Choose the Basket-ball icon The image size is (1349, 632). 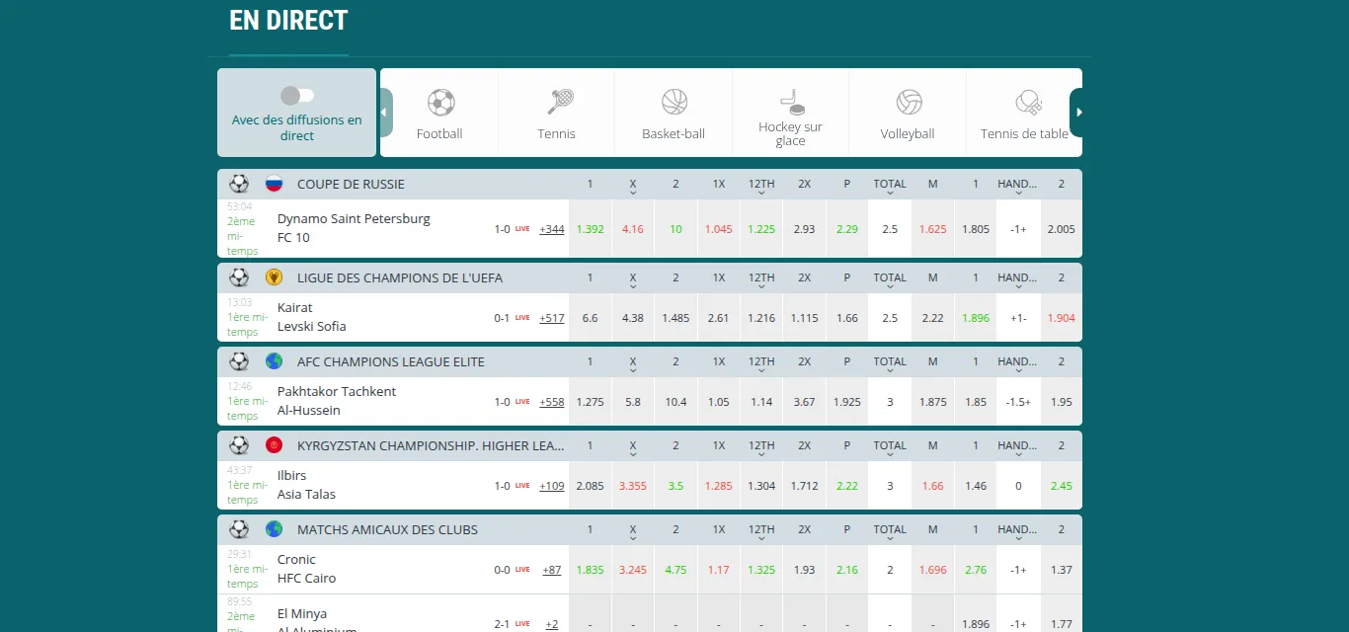674,102
